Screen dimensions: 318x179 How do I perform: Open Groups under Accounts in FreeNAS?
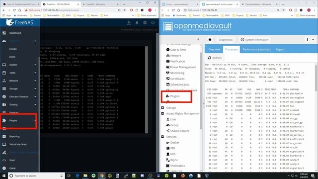tap(13, 49)
